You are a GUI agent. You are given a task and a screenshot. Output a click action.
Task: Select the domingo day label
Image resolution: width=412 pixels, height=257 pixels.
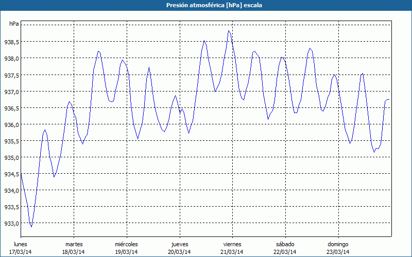(x=338, y=244)
